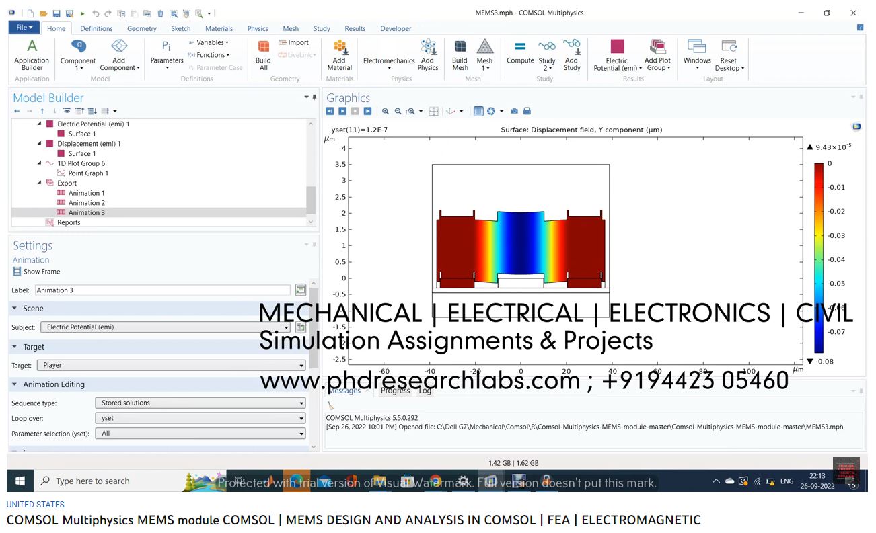Open the Functions dropdown in ribbon
The width and height of the screenshot is (876, 533).
point(209,55)
